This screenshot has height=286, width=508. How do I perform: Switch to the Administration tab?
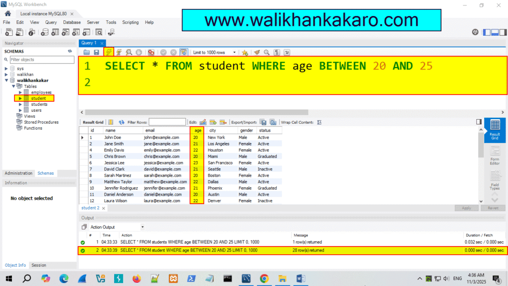18,173
